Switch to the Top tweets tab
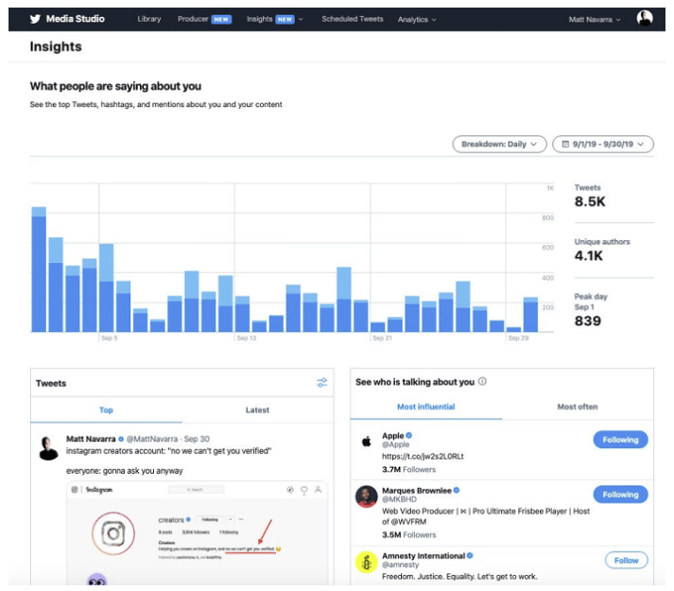 (x=106, y=409)
